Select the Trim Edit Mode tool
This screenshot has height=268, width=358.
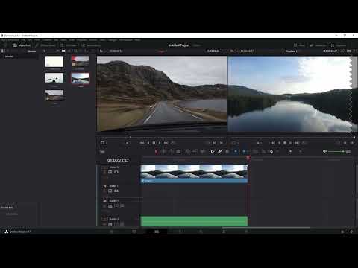point(163,151)
